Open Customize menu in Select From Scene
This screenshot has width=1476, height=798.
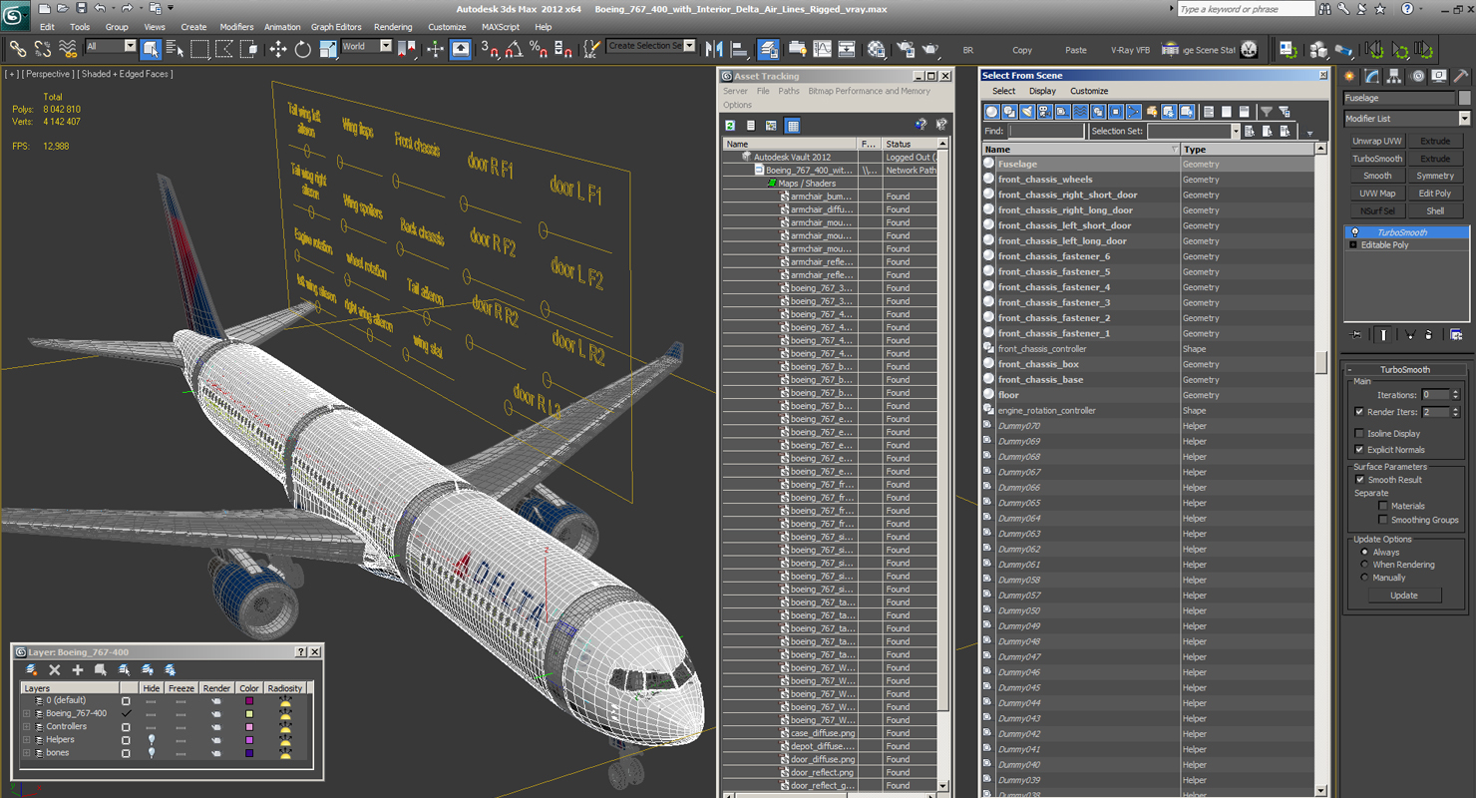(1089, 91)
